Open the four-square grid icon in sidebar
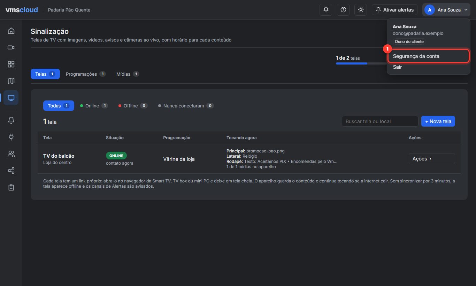 coord(11,64)
